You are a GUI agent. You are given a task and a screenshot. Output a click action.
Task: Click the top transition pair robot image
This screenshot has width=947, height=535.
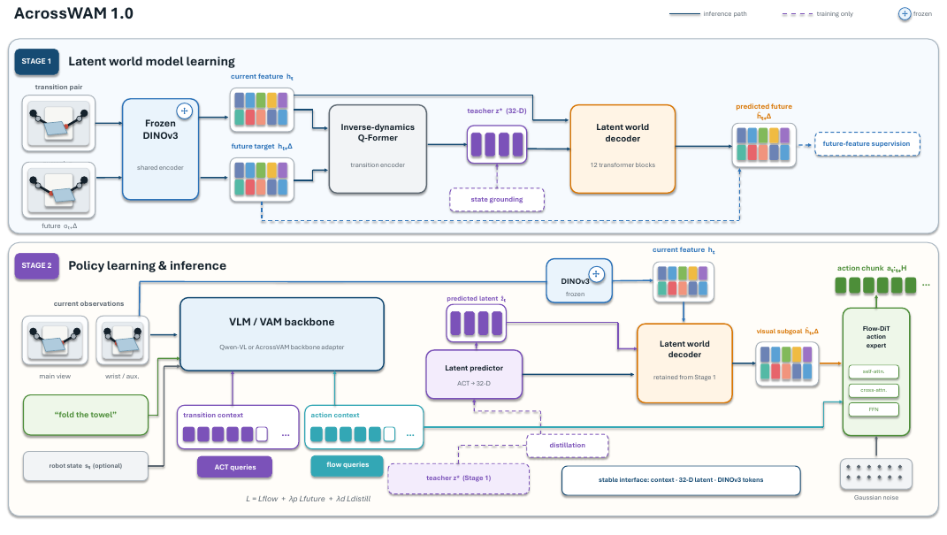coord(58,123)
